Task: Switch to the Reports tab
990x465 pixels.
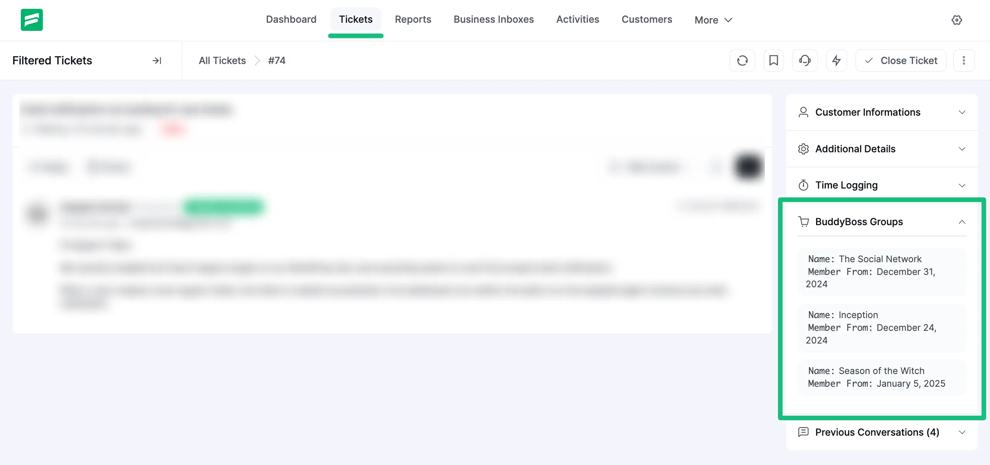Action: (413, 19)
